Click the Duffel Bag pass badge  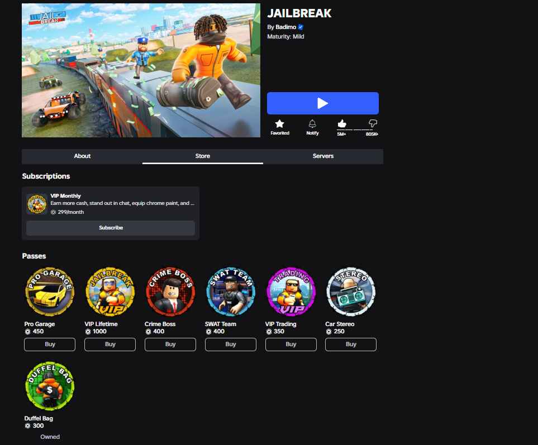click(x=50, y=386)
